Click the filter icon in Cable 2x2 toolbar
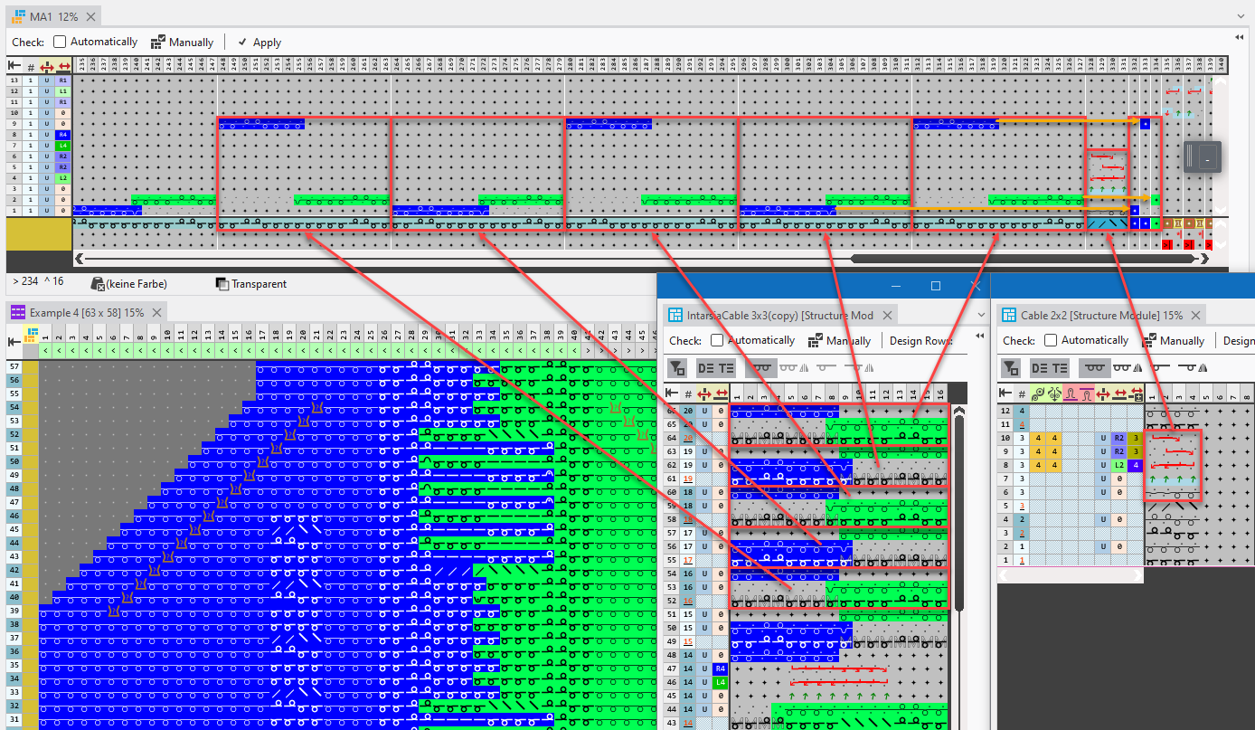The image size is (1255, 730). pyautogui.click(x=1011, y=367)
